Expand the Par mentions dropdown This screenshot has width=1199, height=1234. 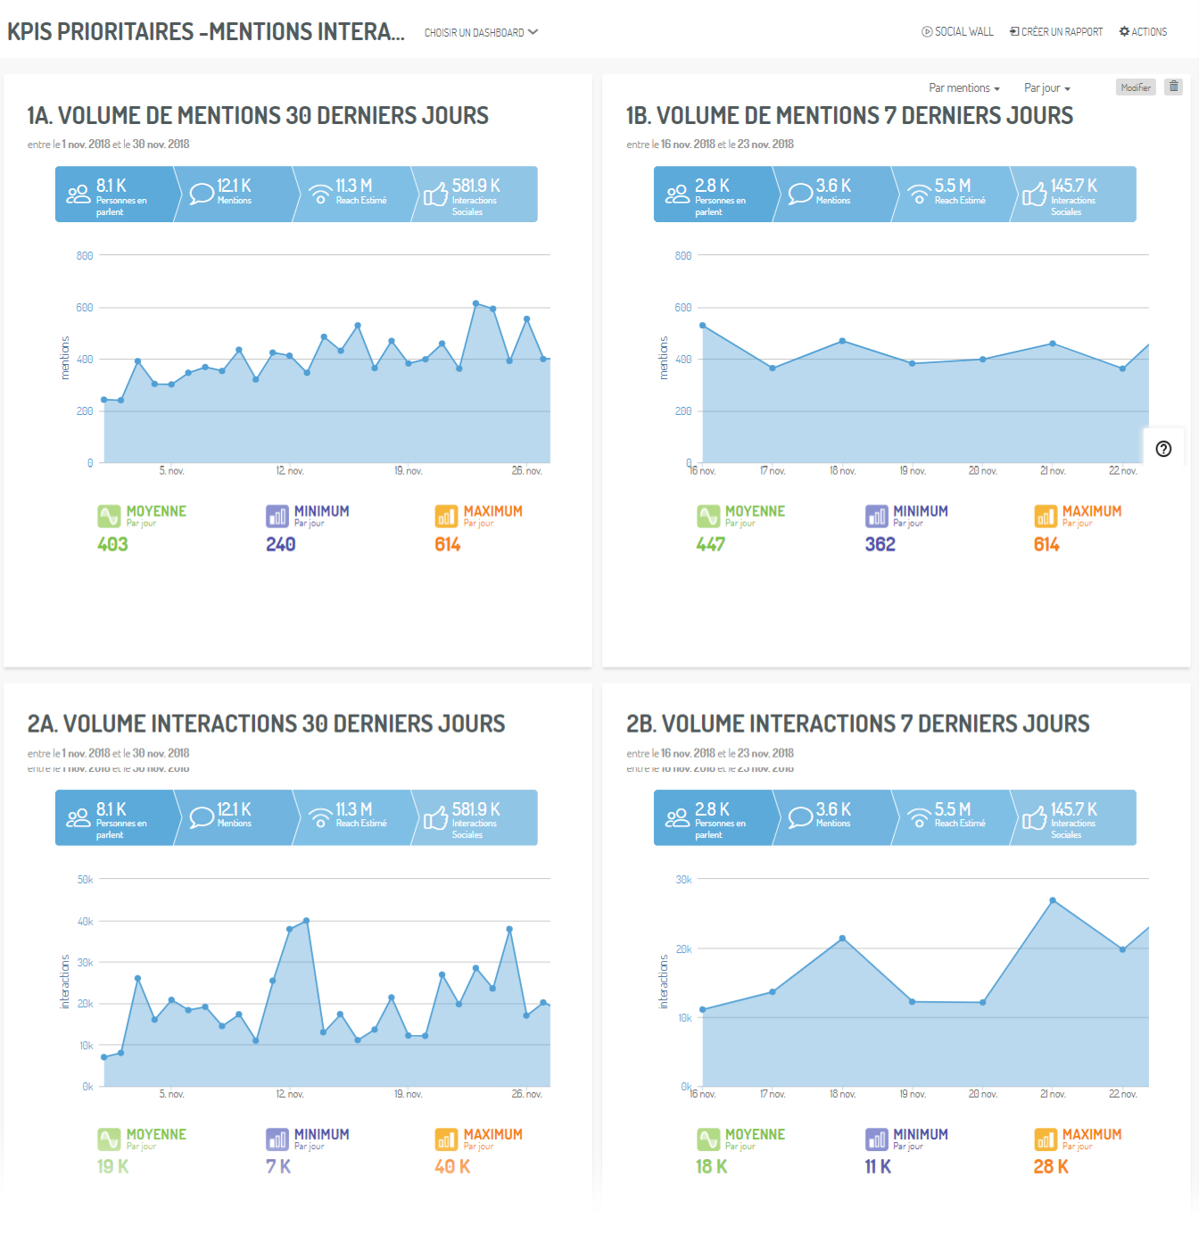[x=963, y=88]
